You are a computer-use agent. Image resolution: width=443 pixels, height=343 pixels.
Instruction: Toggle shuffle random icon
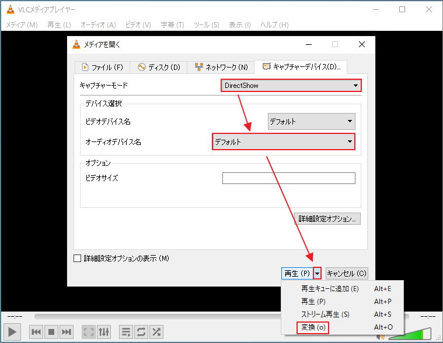(156, 332)
